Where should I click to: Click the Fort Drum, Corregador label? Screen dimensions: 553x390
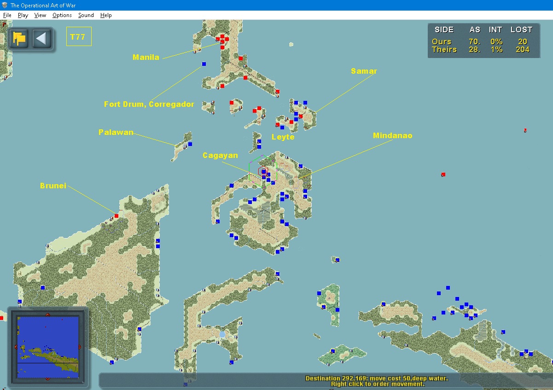coord(149,104)
